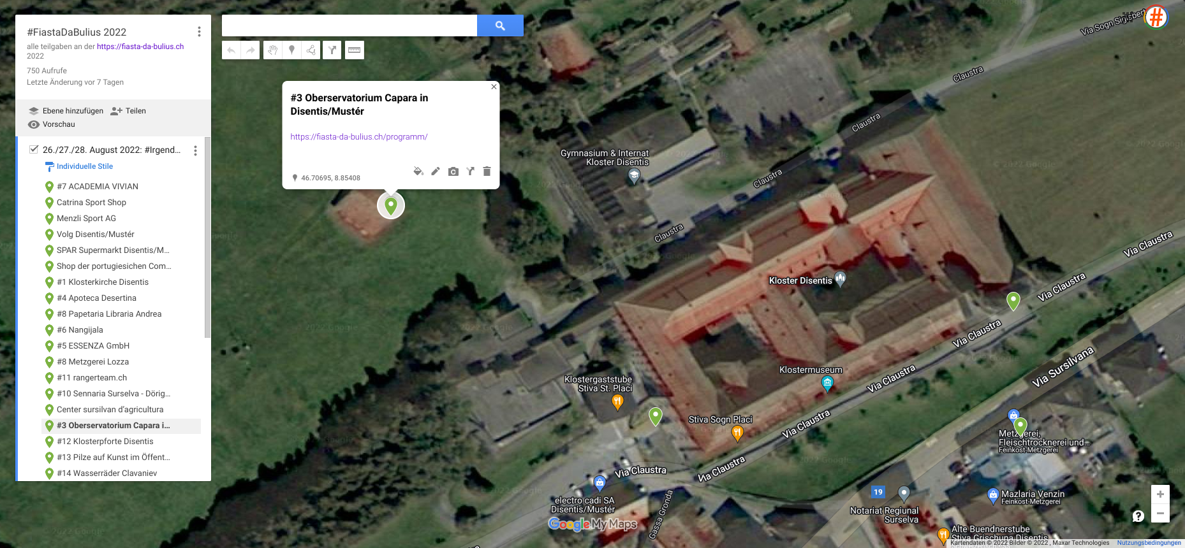Select the hand pan tool
Image resolution: width=1185 pixels, height=548 pixels.
coord(272,50)
